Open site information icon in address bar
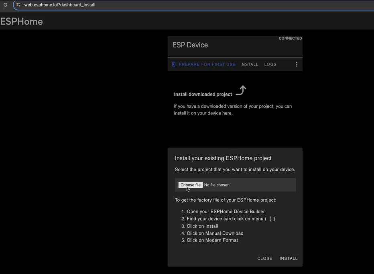Viewport: 374px width, 274px height. [18, 5]
